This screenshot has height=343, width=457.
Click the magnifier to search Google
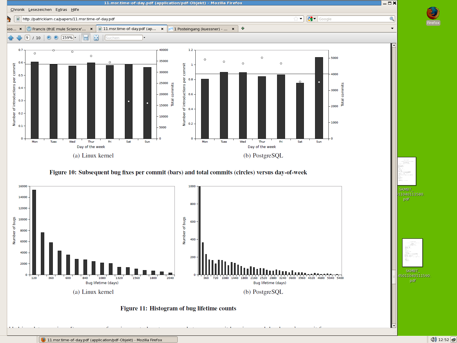tap(392, 19)
